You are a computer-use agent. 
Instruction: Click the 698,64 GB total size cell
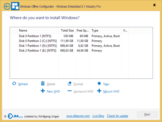click(67, 46)
